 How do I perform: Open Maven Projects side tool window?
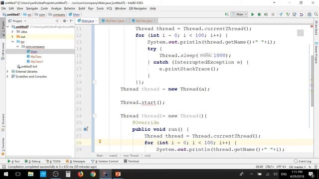[316, 53]
